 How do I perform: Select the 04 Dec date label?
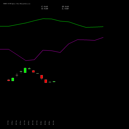(53, 123)
